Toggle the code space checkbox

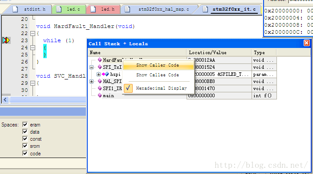coord(25,153)
